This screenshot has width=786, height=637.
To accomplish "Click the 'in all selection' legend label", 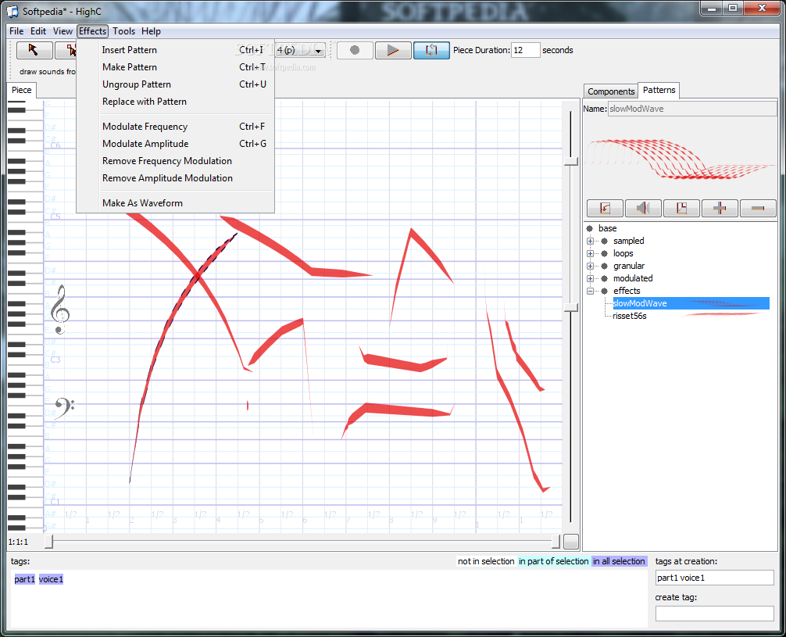I will click(619, 561).
